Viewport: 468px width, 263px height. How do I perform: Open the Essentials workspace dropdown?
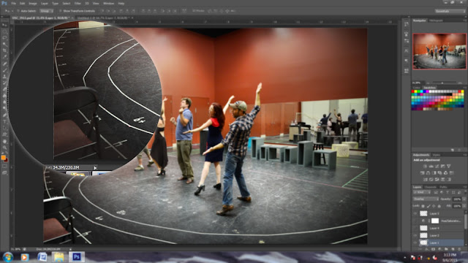click(x=450, y=11)
